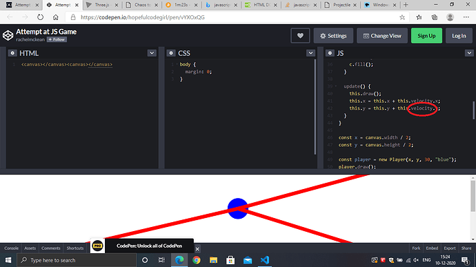Click the CodePen logo icon

[x=8, y=36]
